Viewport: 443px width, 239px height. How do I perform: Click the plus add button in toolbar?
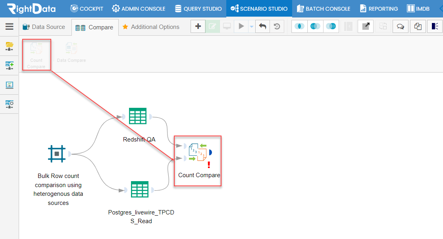(x=198, y=27)
